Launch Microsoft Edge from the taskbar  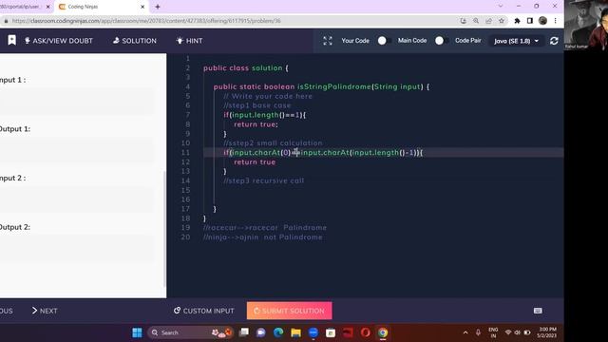(x=278, y=332)
